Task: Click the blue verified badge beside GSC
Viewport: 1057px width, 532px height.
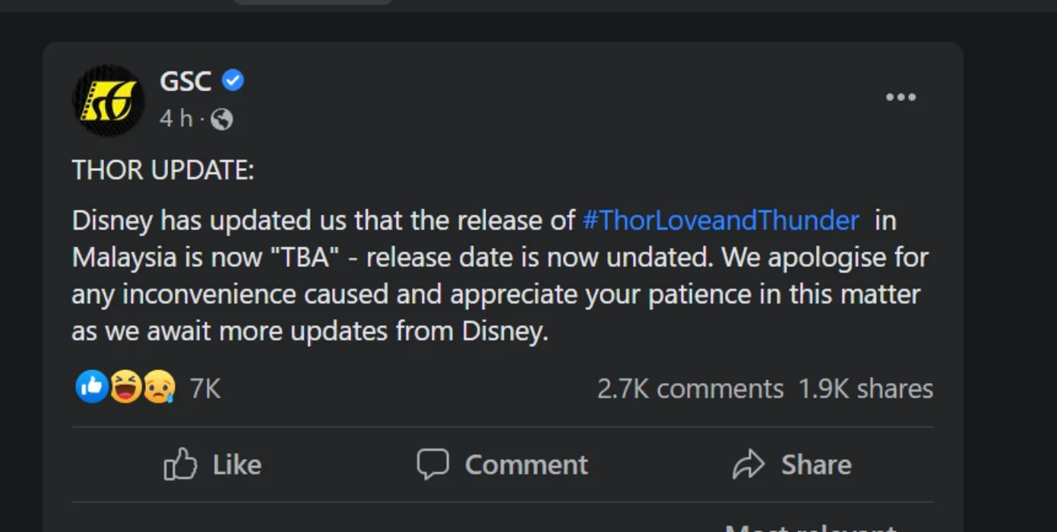Action: [233, 80]
